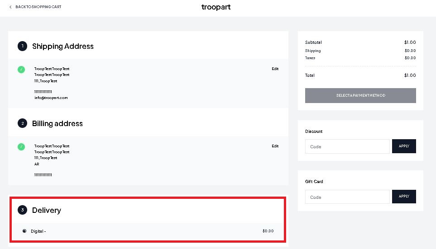Viewport: 436px width, 249px height.
Task: Focus the Discount code field
Action: pyautogui.click(x=347, y=146)
